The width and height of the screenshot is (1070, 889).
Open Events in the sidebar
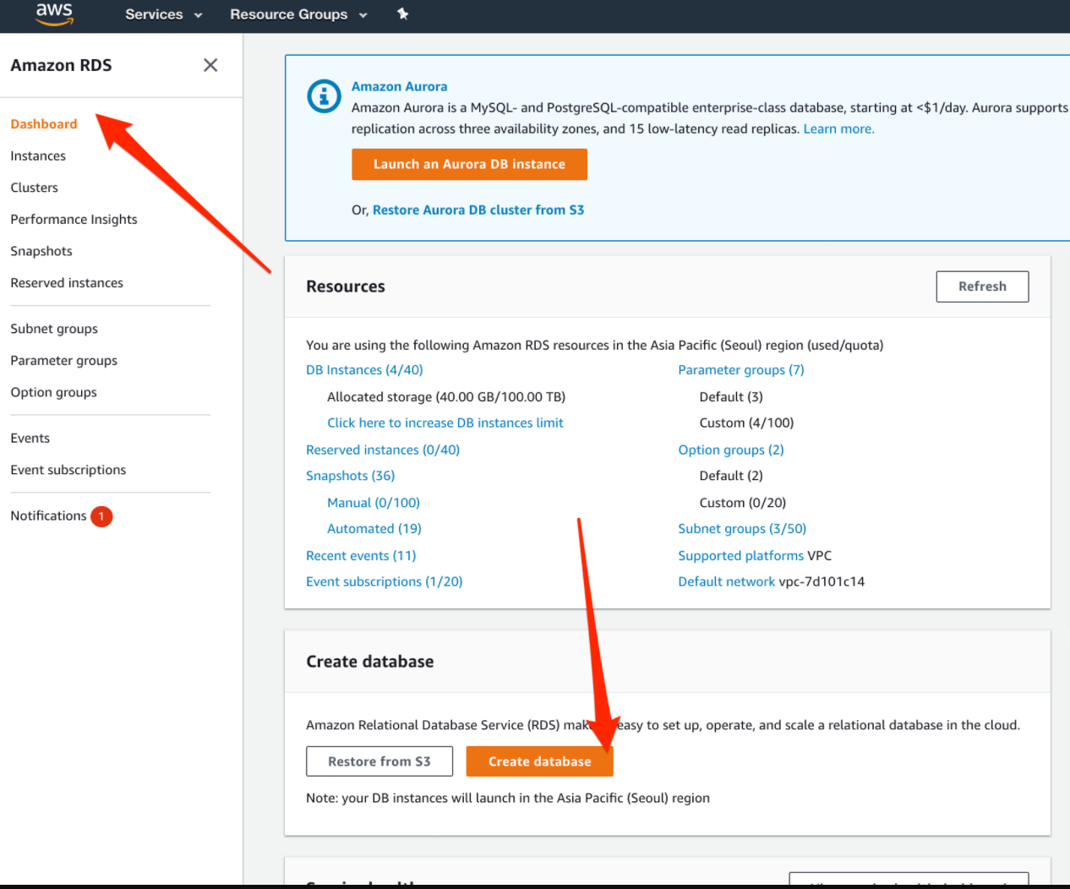point(30,438)
